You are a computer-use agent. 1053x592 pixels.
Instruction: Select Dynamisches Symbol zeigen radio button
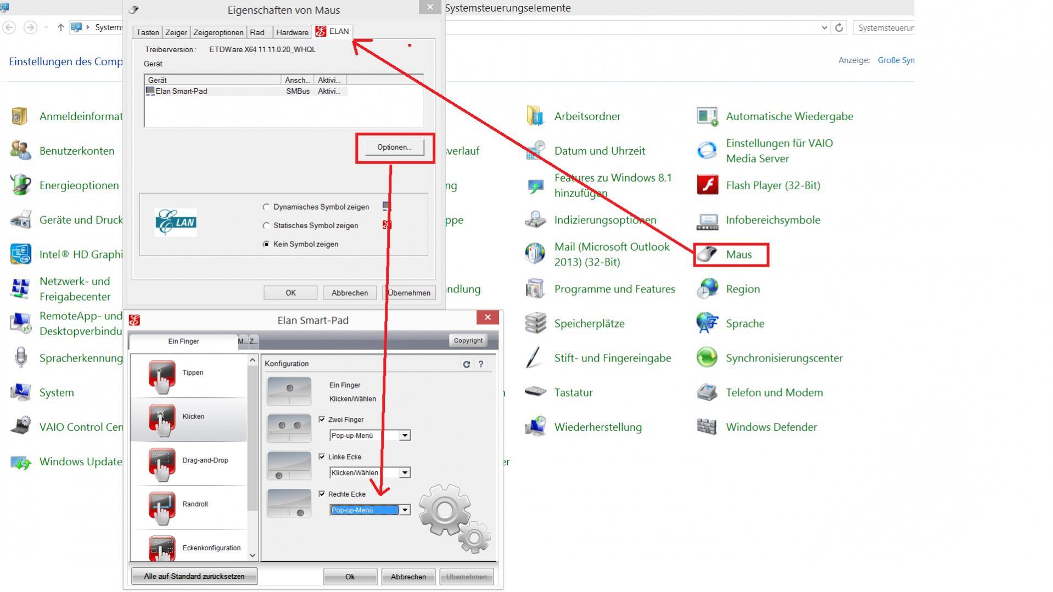[x=266, y=207]
